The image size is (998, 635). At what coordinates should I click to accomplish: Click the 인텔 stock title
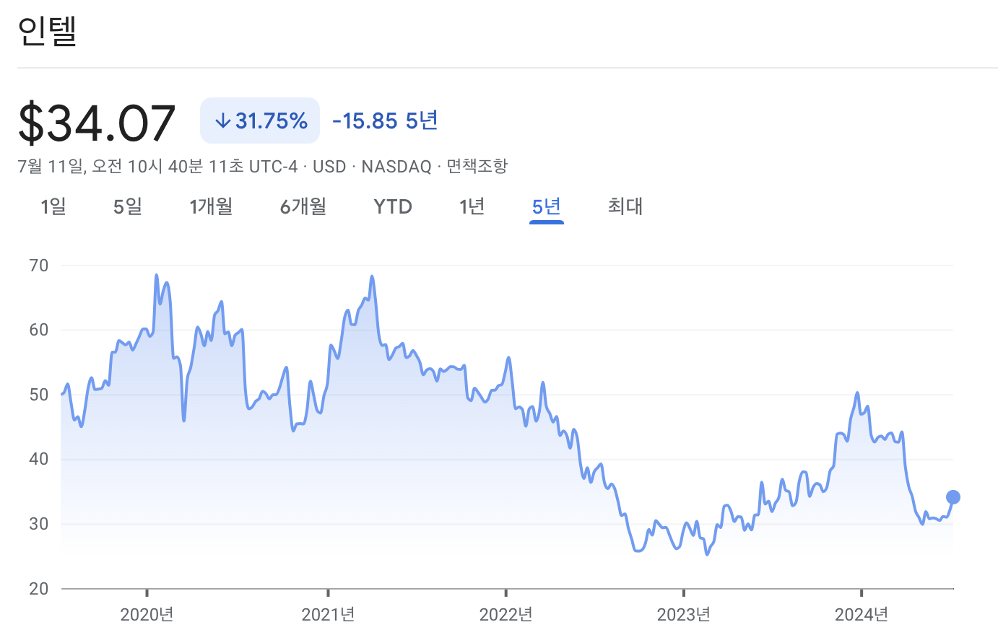pos(48,31)
